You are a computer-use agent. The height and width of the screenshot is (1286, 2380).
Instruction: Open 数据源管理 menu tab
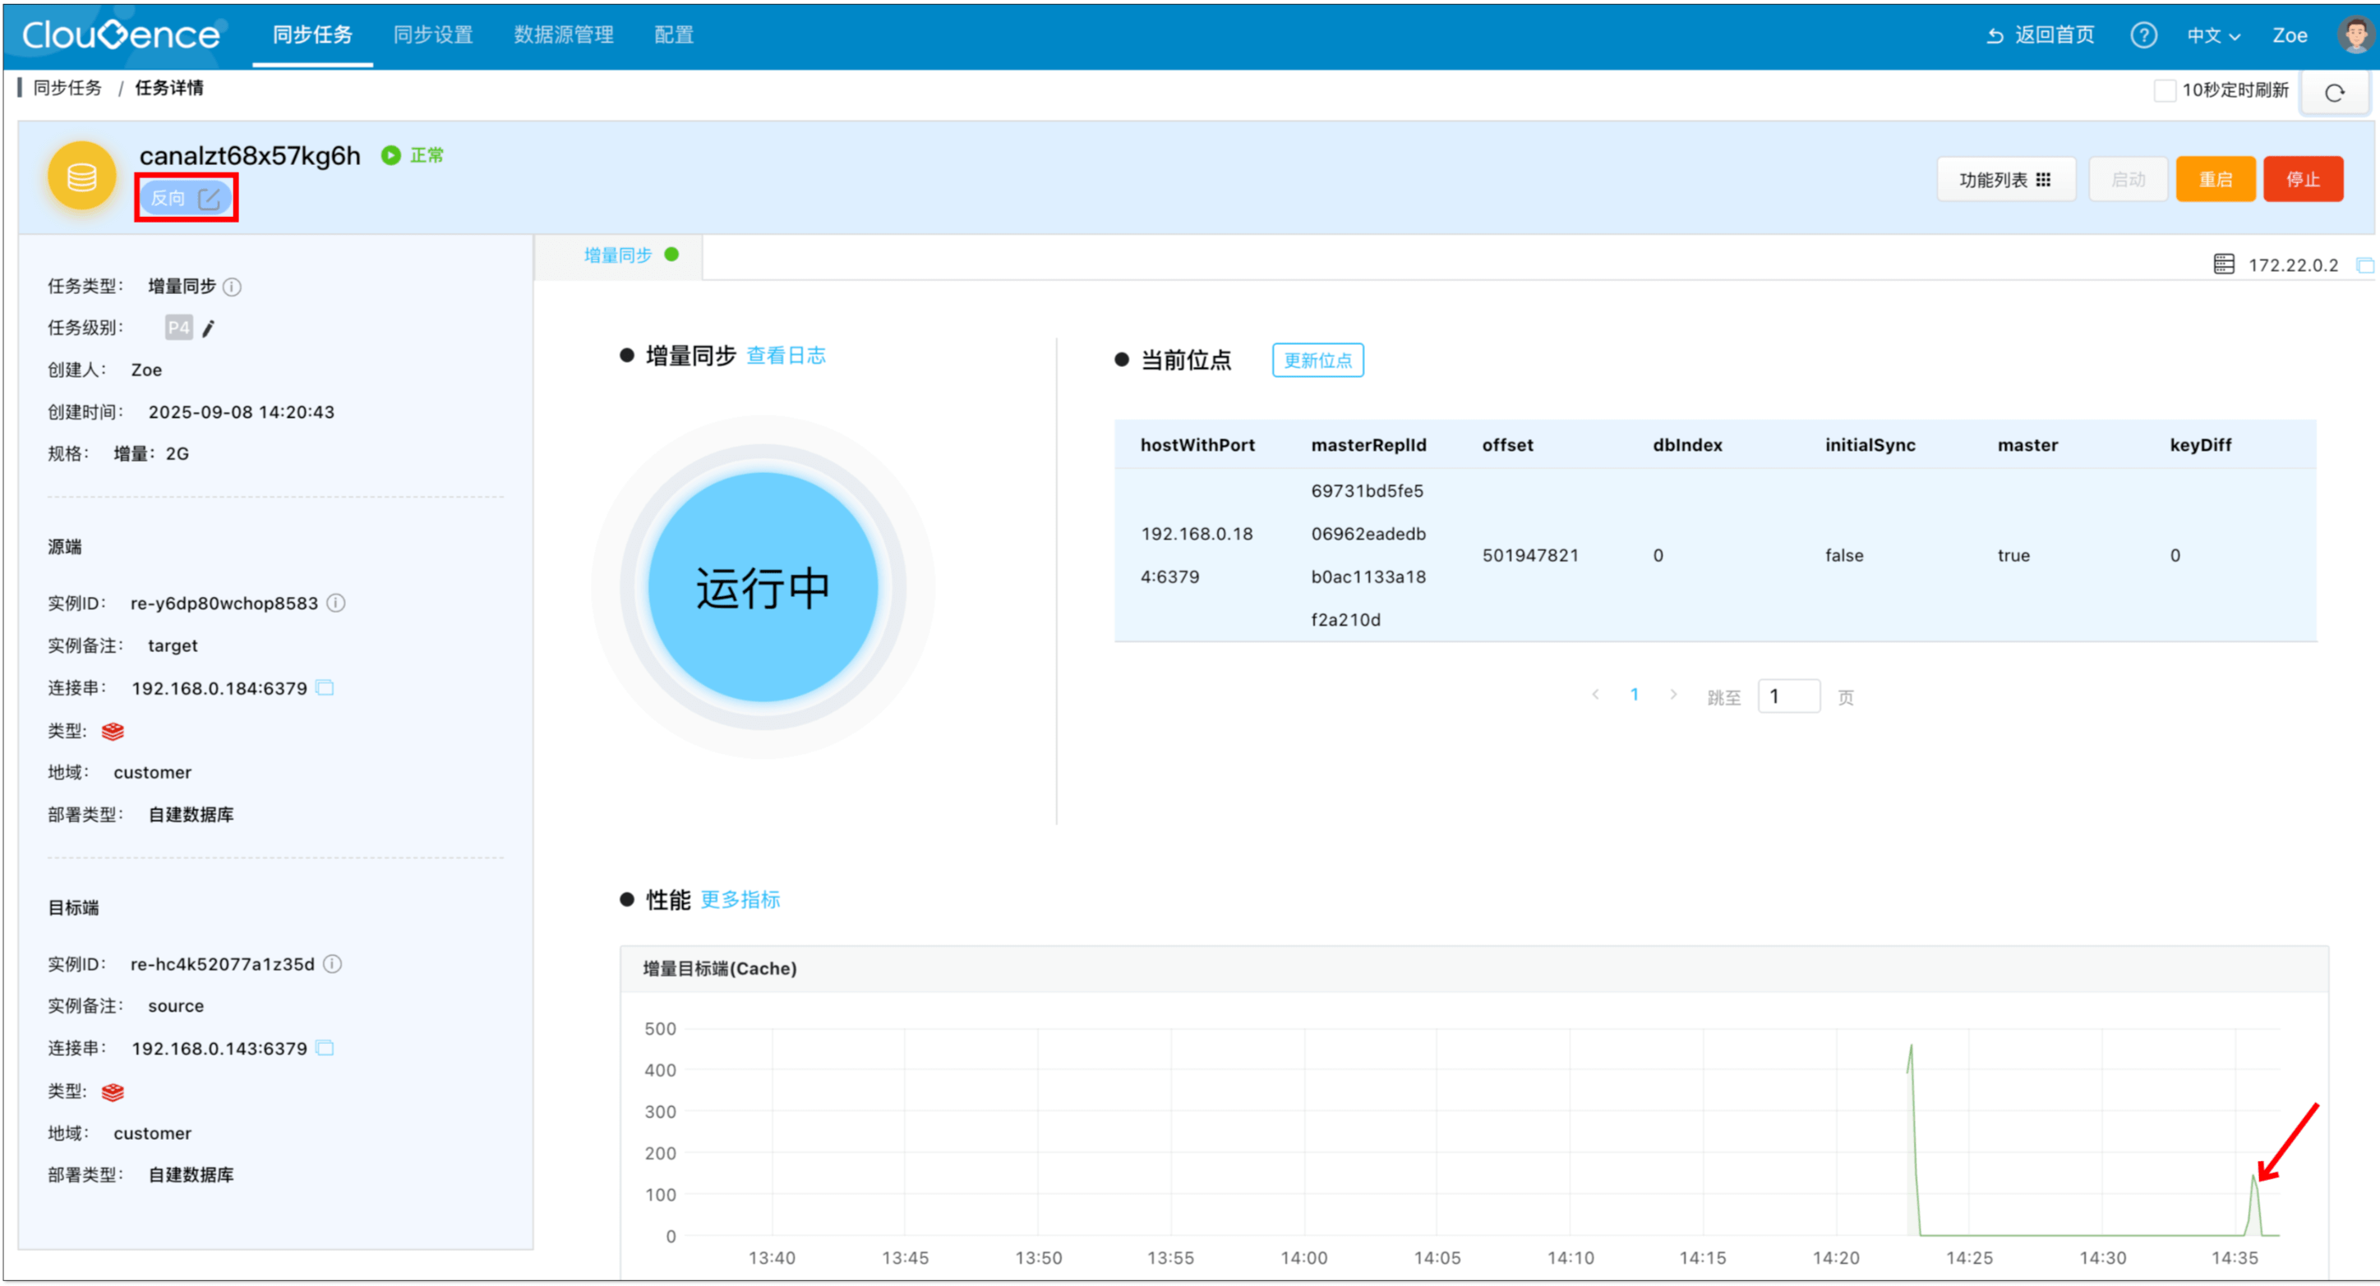pos(564,35)
